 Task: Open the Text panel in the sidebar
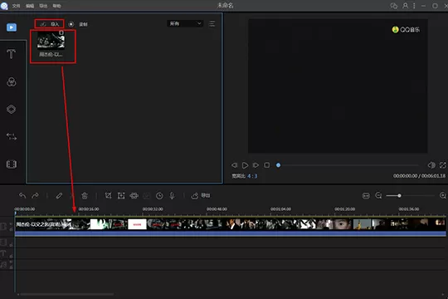tap(11, 54)
